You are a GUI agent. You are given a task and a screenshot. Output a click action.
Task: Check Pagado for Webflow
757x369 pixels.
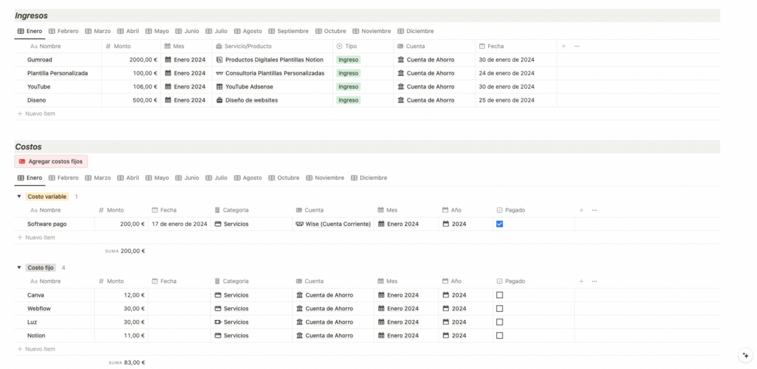pos(499,309)
